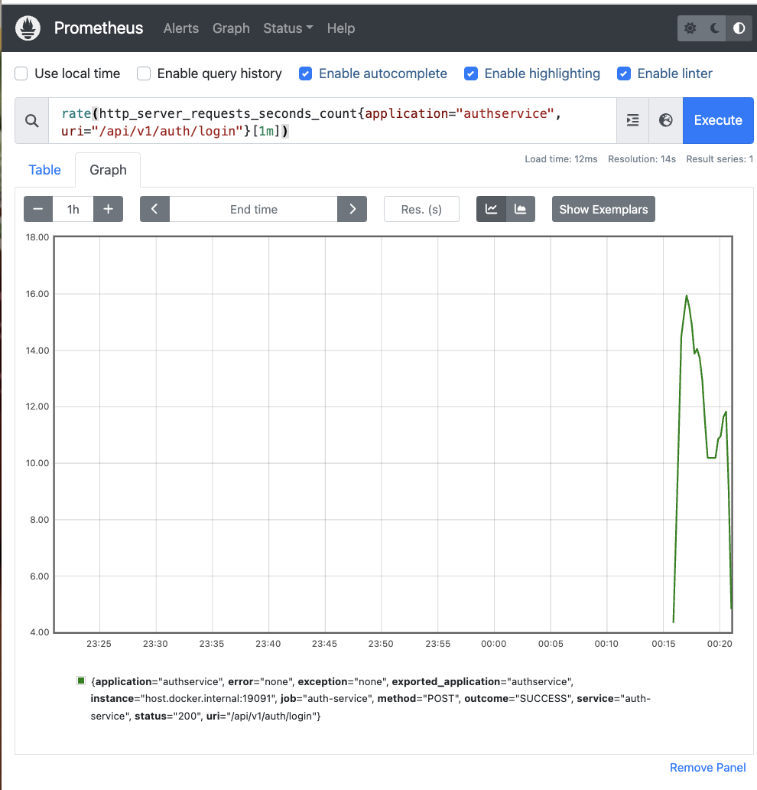Toggle the Use local time checkbox

click(21, 73)
